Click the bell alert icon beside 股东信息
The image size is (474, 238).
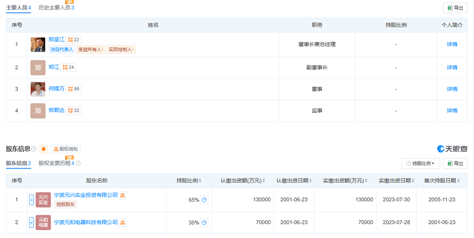click(43, 149)
